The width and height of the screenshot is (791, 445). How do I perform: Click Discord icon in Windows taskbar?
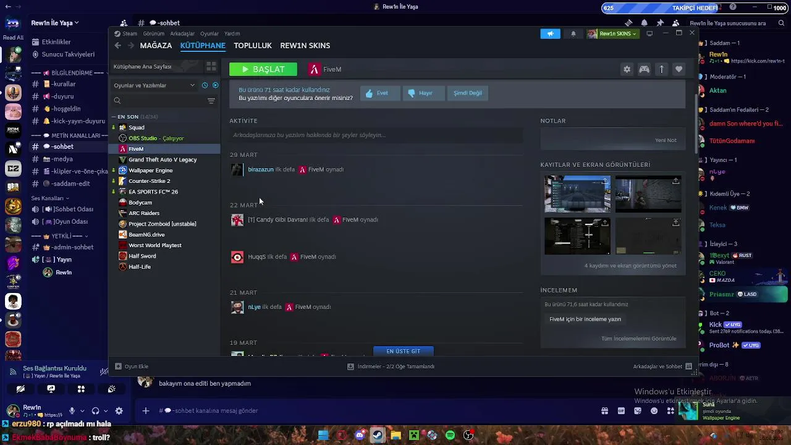(360, 436)
